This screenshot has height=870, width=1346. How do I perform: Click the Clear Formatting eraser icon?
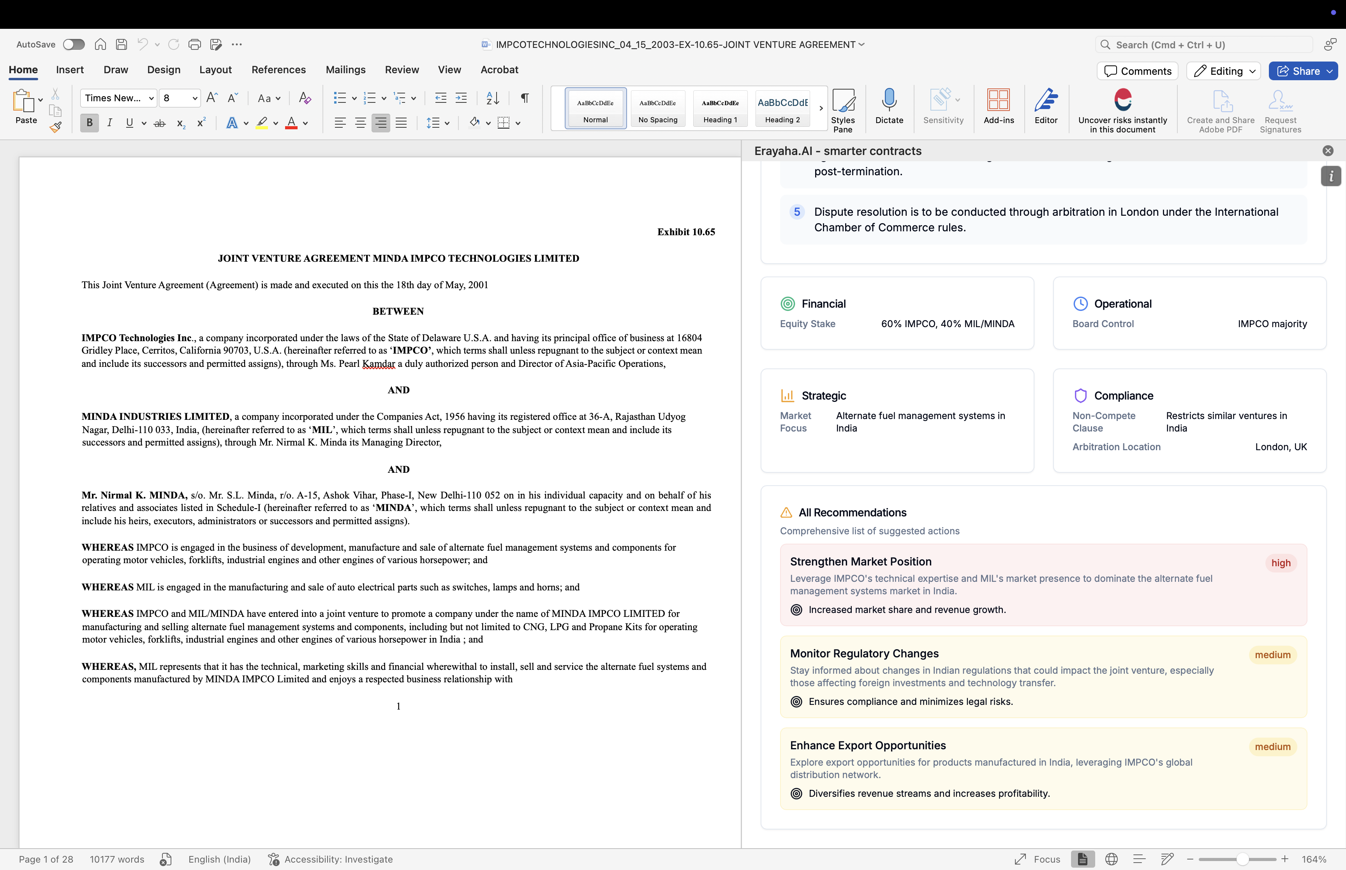305,98
